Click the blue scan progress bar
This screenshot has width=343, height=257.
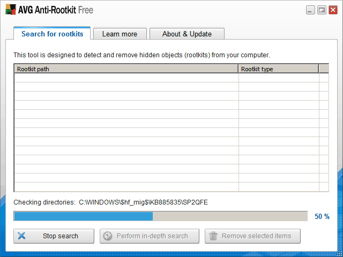(x=83, y=216)
